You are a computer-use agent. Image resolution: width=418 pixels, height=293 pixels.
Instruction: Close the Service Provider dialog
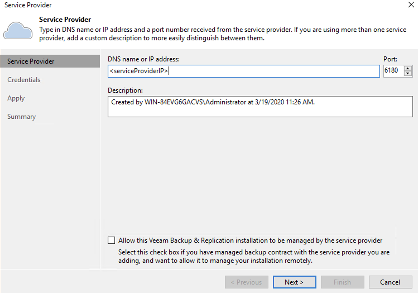click(x=411, y=5)
